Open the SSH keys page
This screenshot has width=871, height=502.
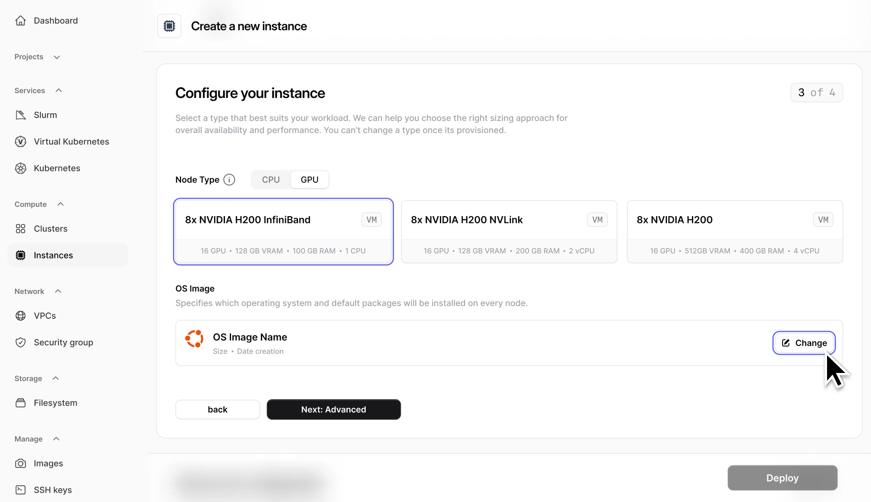(x=53, y=490)
